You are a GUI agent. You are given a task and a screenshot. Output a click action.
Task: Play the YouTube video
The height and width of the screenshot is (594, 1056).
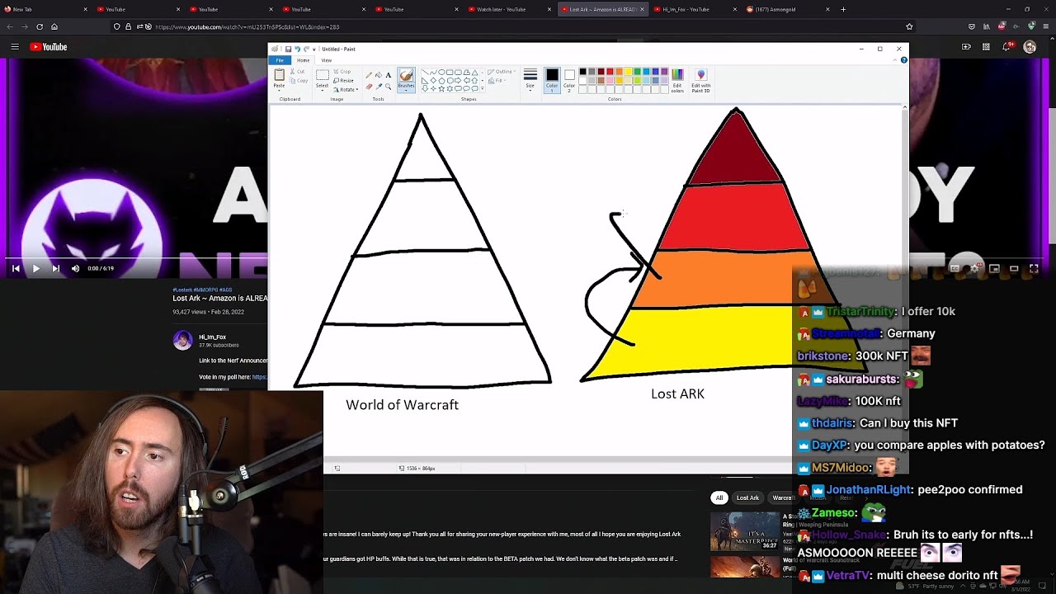(x=35, y=268)
